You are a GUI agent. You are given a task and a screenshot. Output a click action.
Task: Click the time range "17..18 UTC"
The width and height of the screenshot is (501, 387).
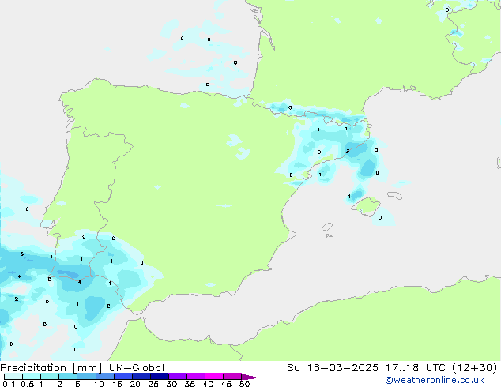[x=416, y=368]
